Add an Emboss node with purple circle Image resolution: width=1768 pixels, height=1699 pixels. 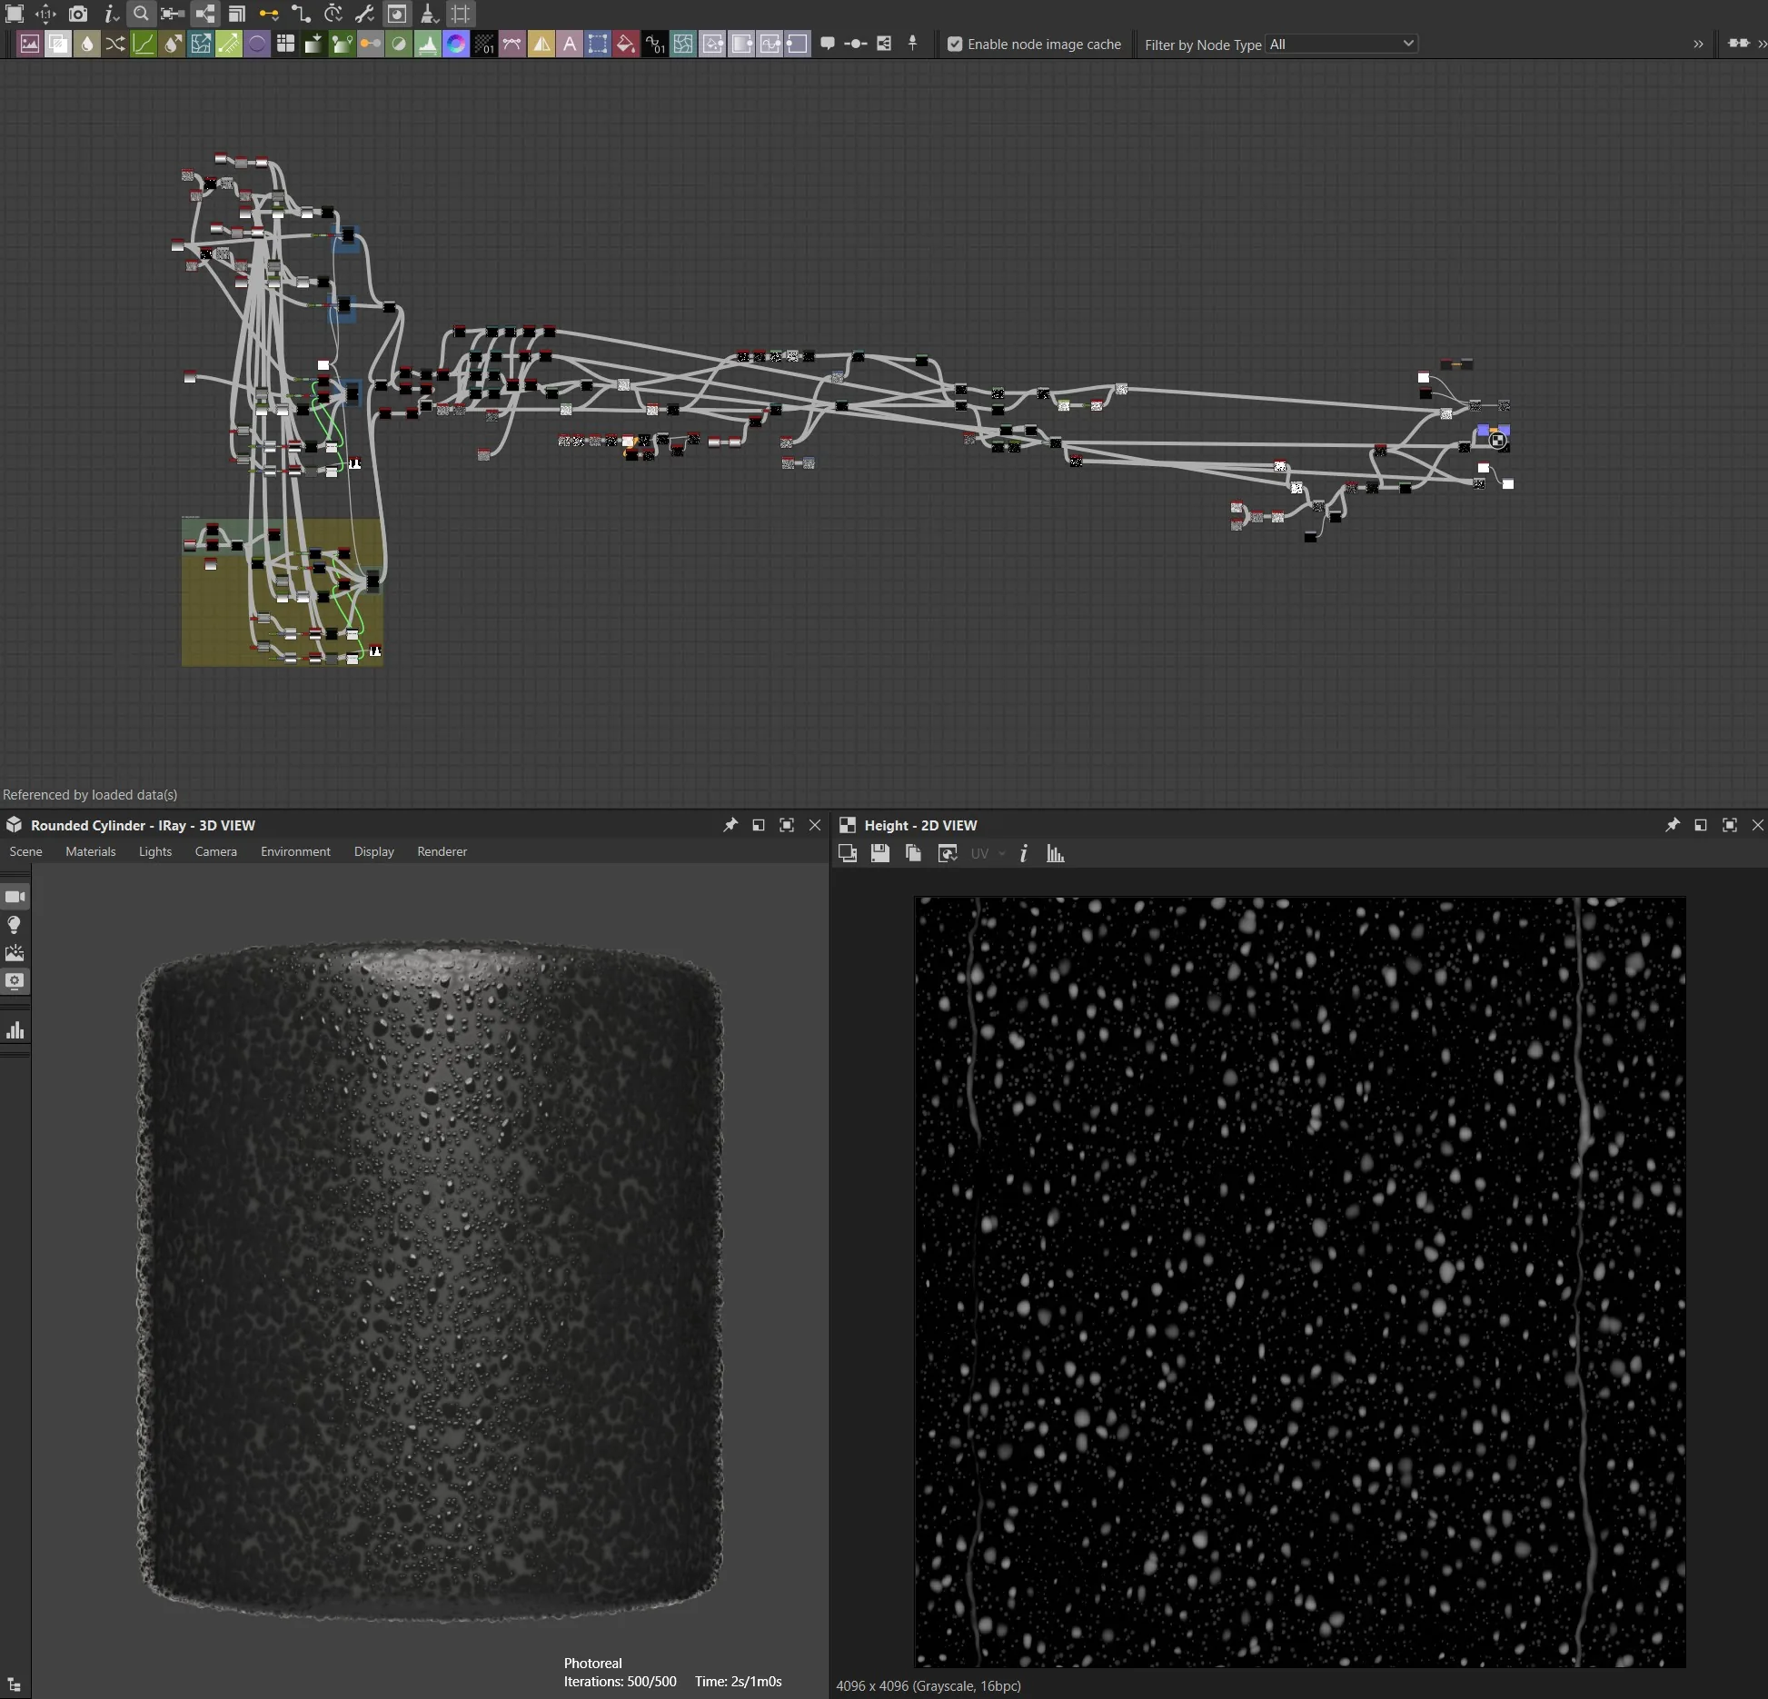point(257,44)
